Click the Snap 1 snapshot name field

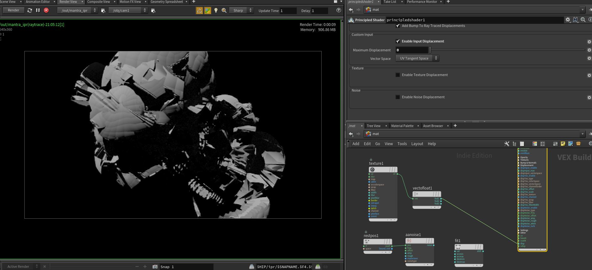pyautogui.click(x=186, y=267)
